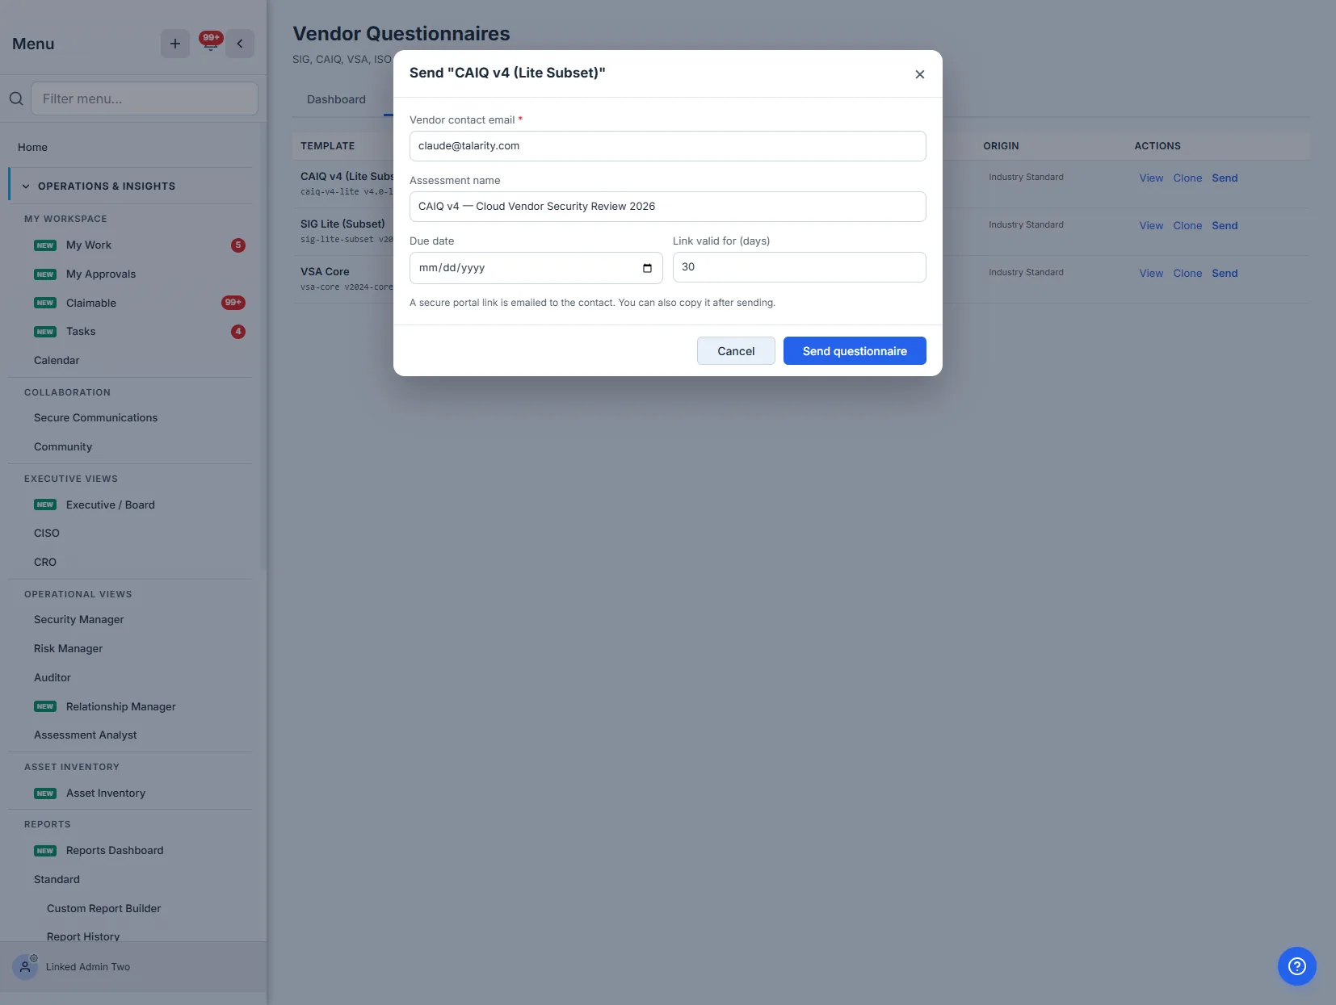
Task: Cancel the send questionnaire dialog
Action: 736,351
